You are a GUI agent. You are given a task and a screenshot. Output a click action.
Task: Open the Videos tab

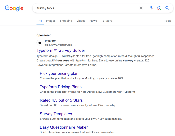[81, 21]
